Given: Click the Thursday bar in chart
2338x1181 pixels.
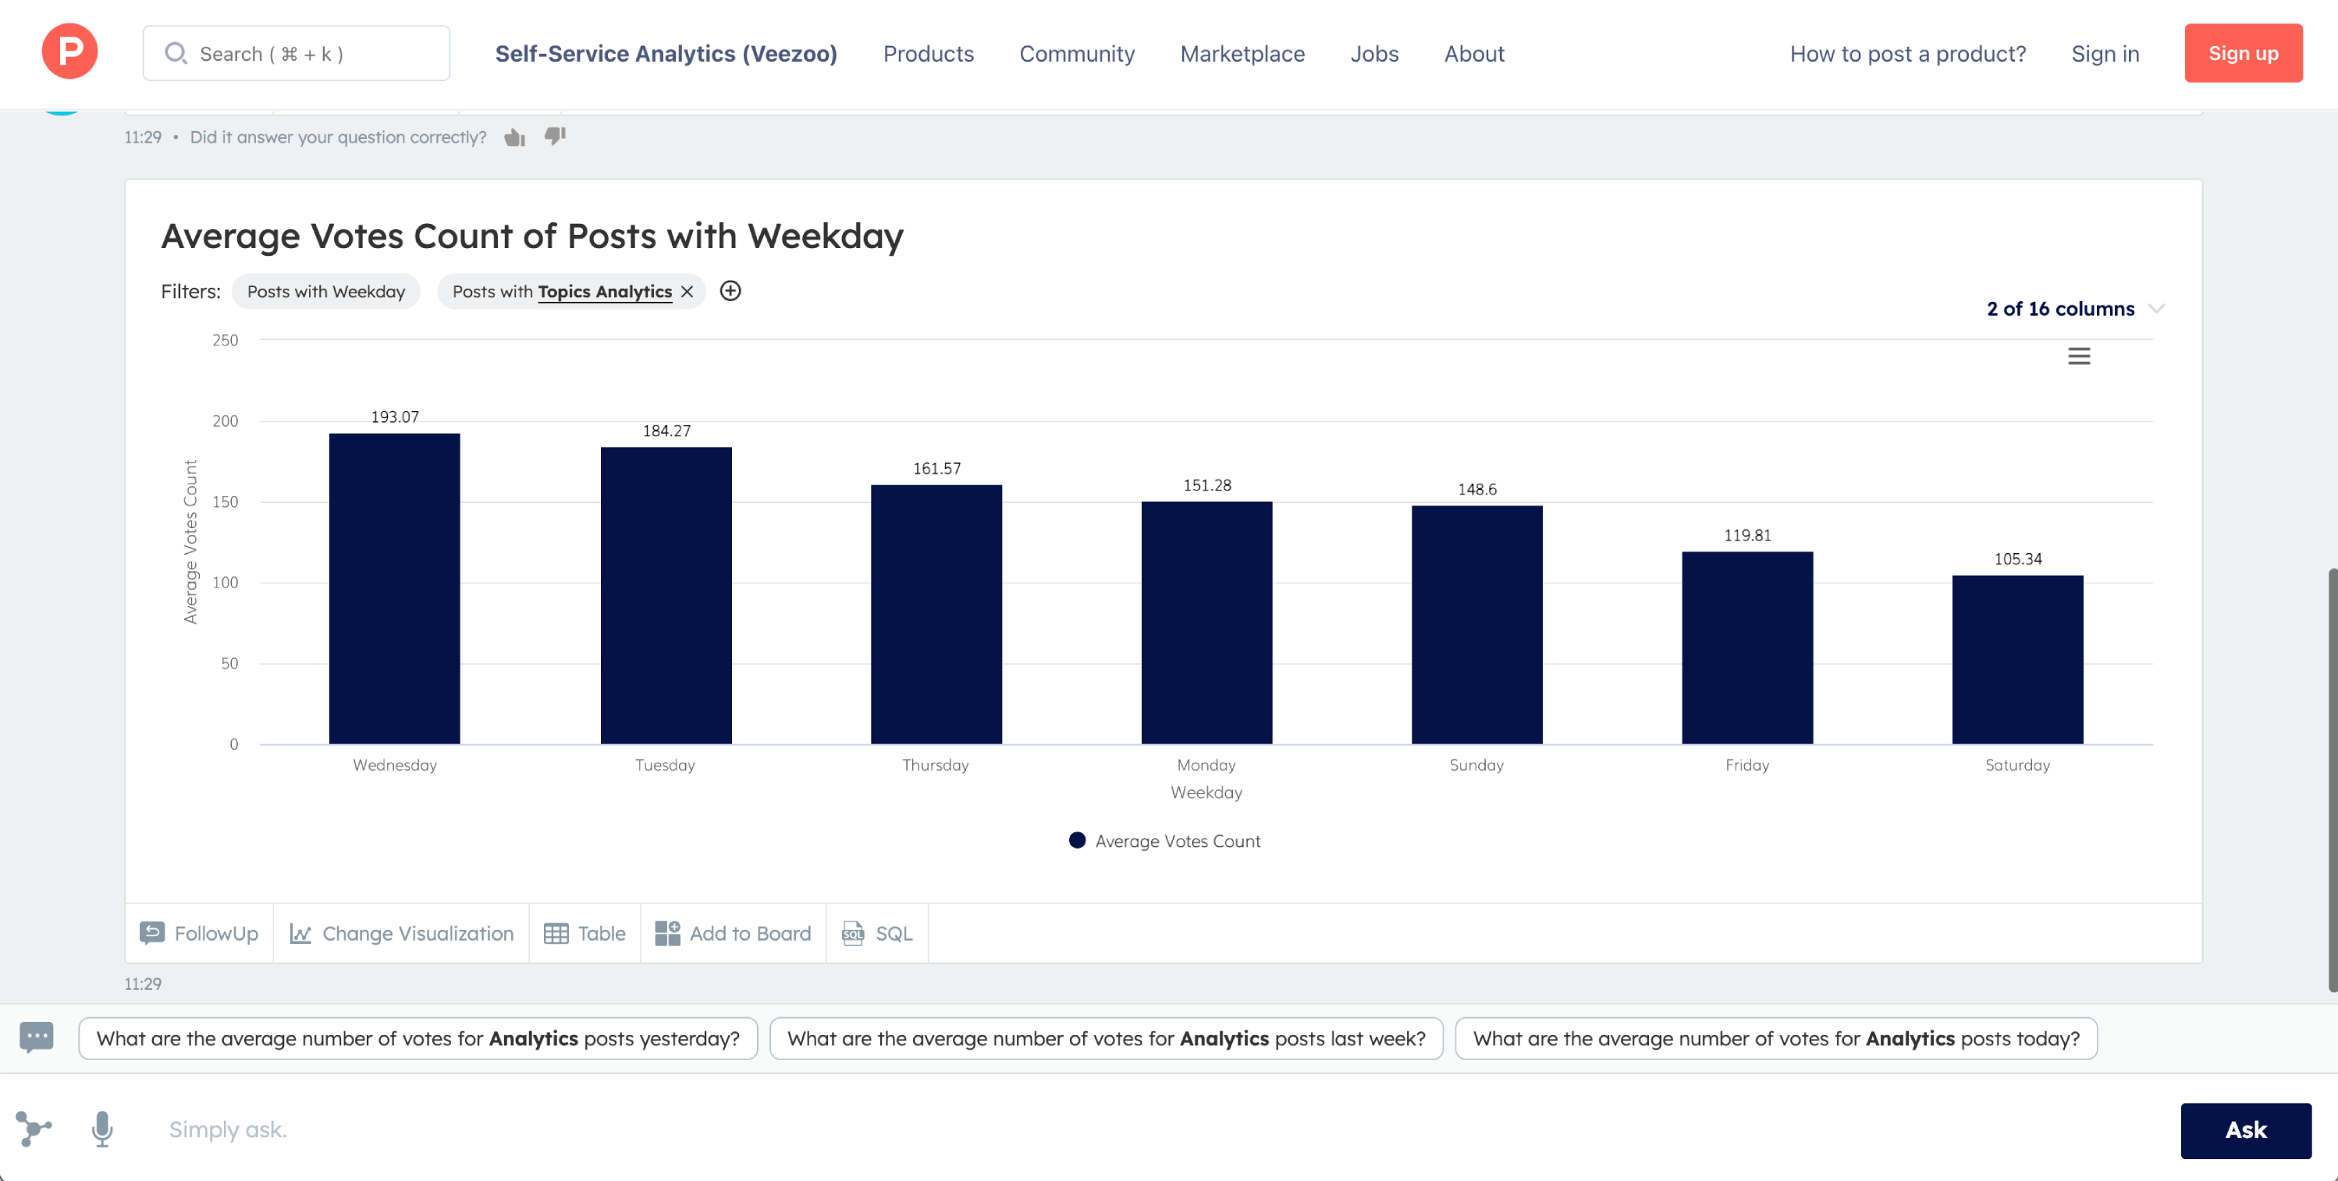Looking at the screenshot, I should (x=936, y=614).
